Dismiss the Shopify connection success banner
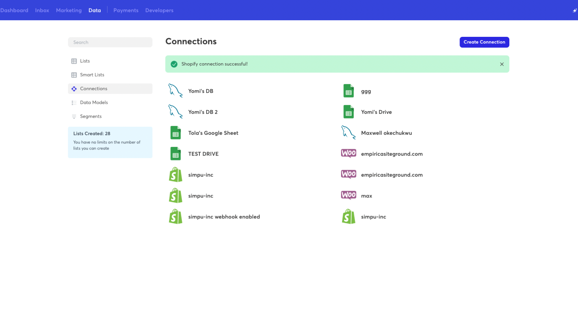 [x=502, y=64]
